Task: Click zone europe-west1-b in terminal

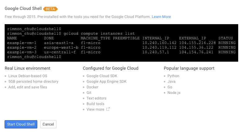Action: point(61,47)
